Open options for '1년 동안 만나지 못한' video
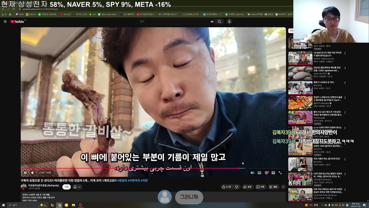This screenshot has width=369, height=208. pos(345,53)
